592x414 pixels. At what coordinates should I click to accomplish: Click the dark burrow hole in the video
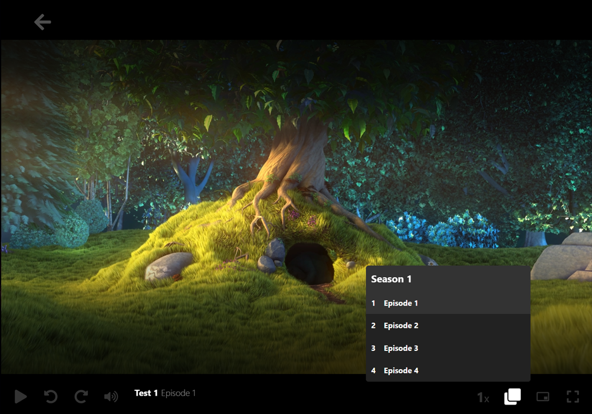point(310,262)
